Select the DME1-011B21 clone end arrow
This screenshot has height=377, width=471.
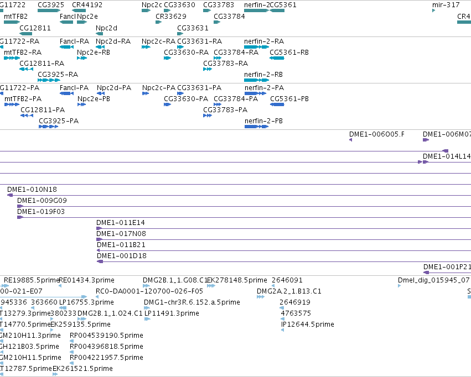98,250
